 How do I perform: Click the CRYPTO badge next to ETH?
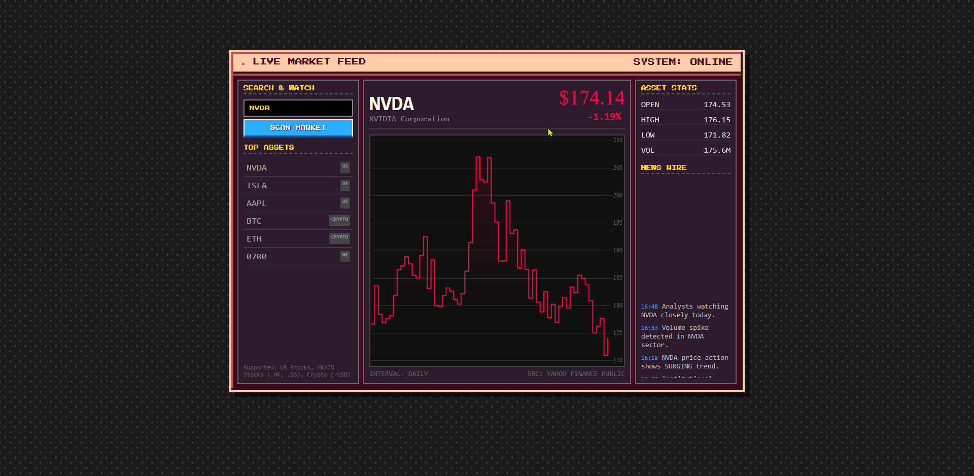pos(339,237)
